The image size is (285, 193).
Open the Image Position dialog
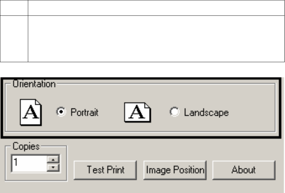[175, 170]
